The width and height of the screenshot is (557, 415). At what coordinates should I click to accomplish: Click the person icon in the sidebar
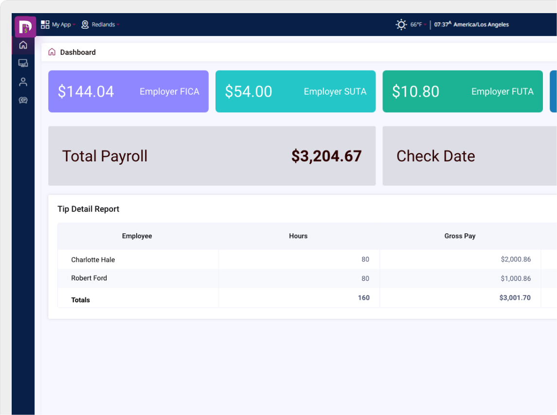point(23,82)
